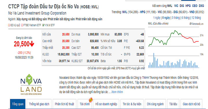Toggle the V.N.M ETF checkbox
The width and height of the screenshot is (208, 109).
coord(43,25)
